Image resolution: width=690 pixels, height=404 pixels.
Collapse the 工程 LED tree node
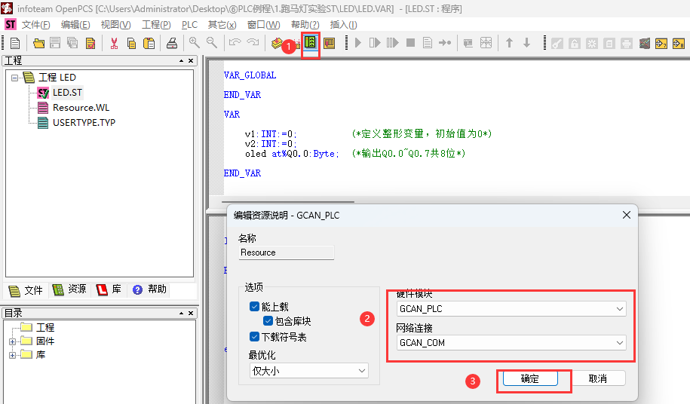coord(14,78)
